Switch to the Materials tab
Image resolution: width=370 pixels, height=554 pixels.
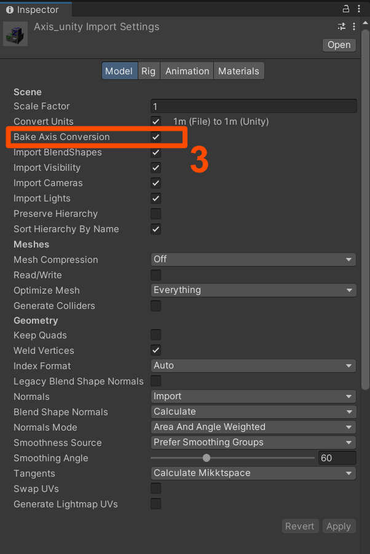tap(238, 71)
